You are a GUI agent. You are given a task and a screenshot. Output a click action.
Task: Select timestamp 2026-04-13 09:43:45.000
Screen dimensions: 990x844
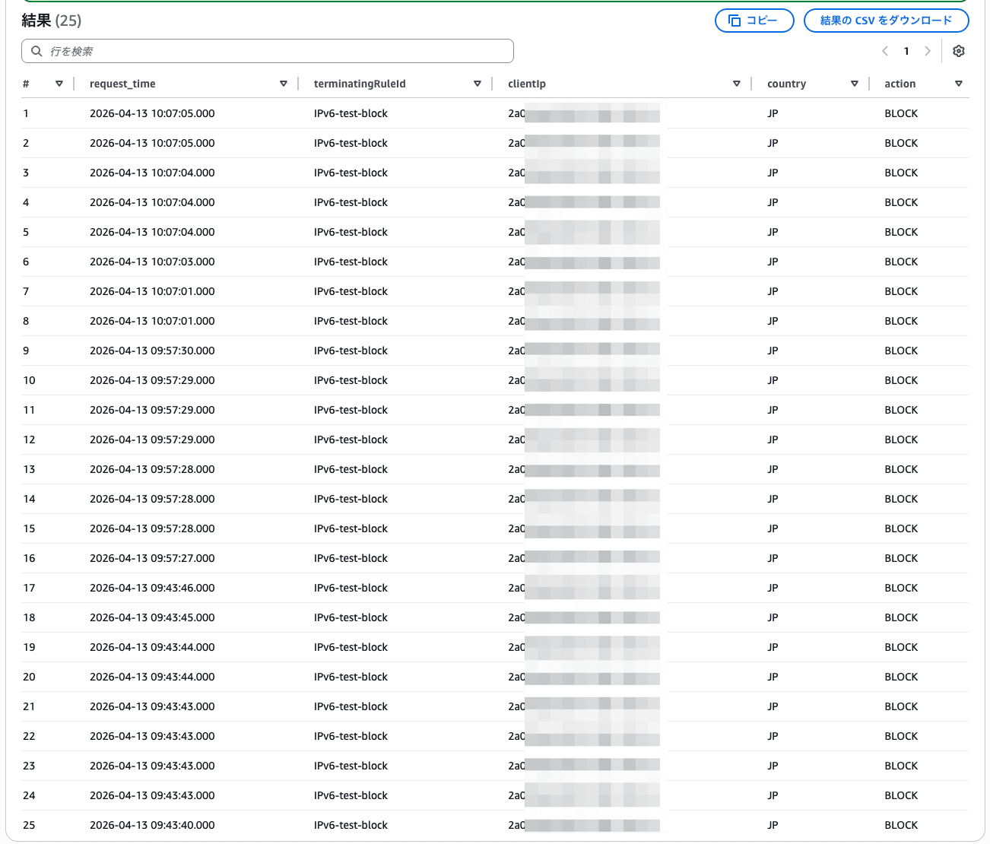pyautogui.click(x=152, y=617)
